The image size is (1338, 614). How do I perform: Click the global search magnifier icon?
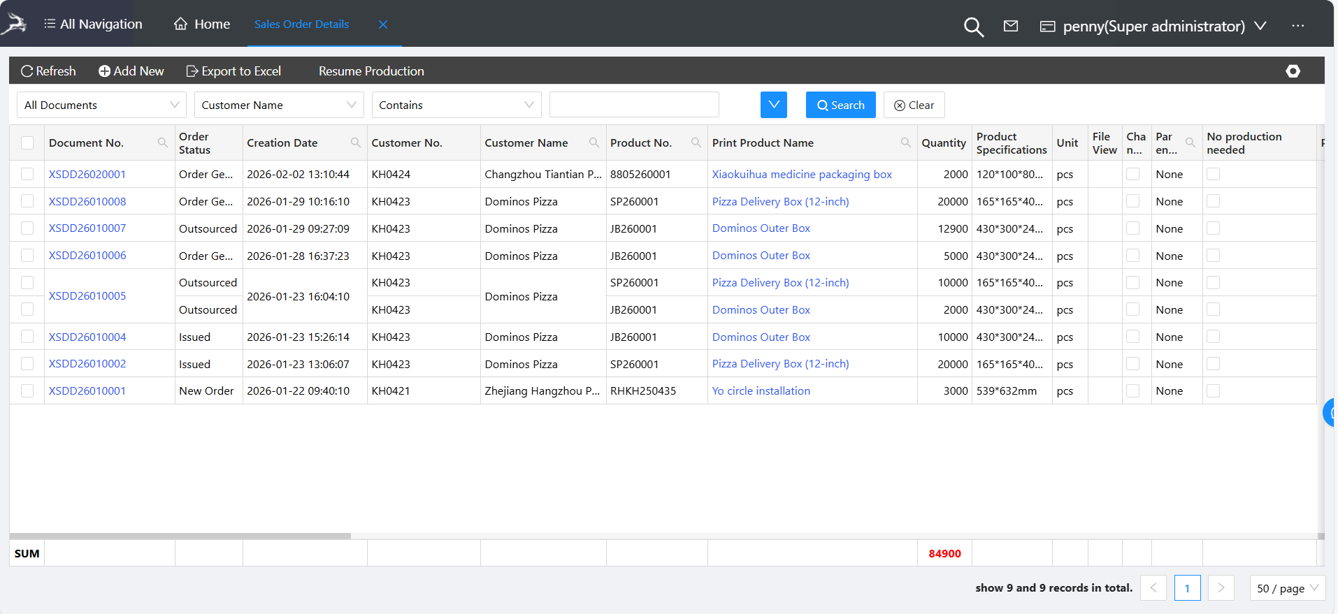pyautogui.click(x=973, y=27)
